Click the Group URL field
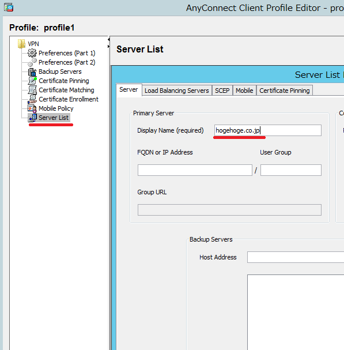The width and height of the screenshot is (344, 350). (x=229, y=210)
